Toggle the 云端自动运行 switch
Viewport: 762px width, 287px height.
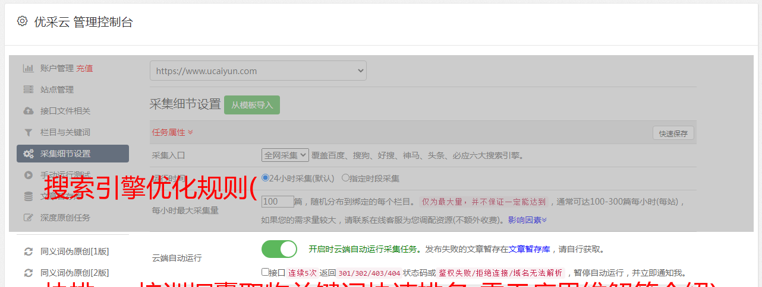click(279, 249)
